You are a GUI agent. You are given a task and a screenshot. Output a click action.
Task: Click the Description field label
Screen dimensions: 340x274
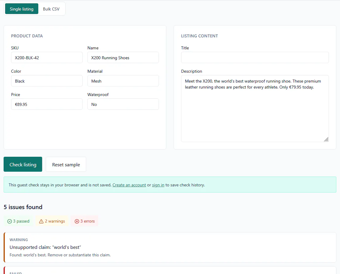[x=192, y=71]
